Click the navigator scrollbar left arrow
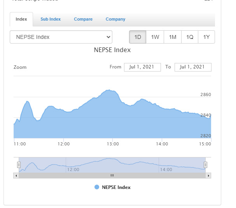Image resolution: width=236 pixels, height=208 pixels. (16, 176)
